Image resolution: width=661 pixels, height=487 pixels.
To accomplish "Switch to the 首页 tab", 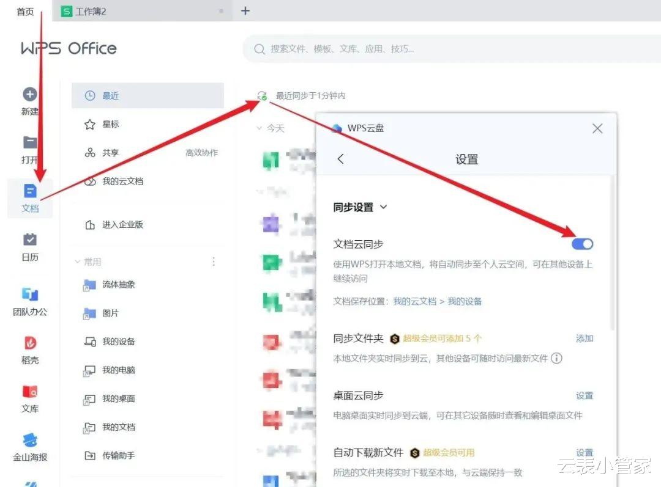I will click(25, 12).
